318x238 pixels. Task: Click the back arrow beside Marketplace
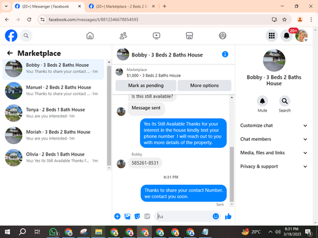tap(10, 53)
